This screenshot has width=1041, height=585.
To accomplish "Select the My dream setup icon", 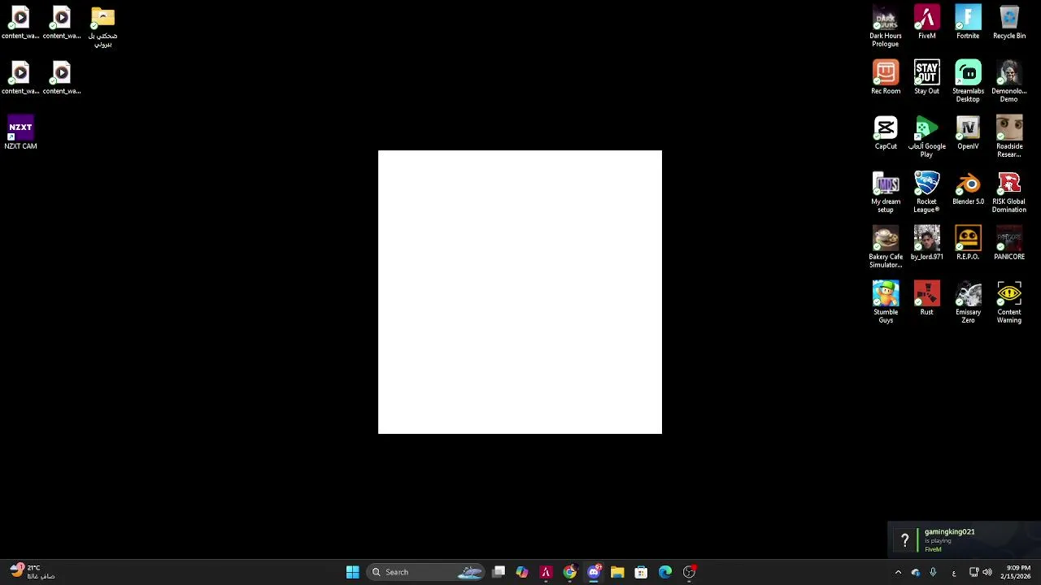I will pos(886,192).
